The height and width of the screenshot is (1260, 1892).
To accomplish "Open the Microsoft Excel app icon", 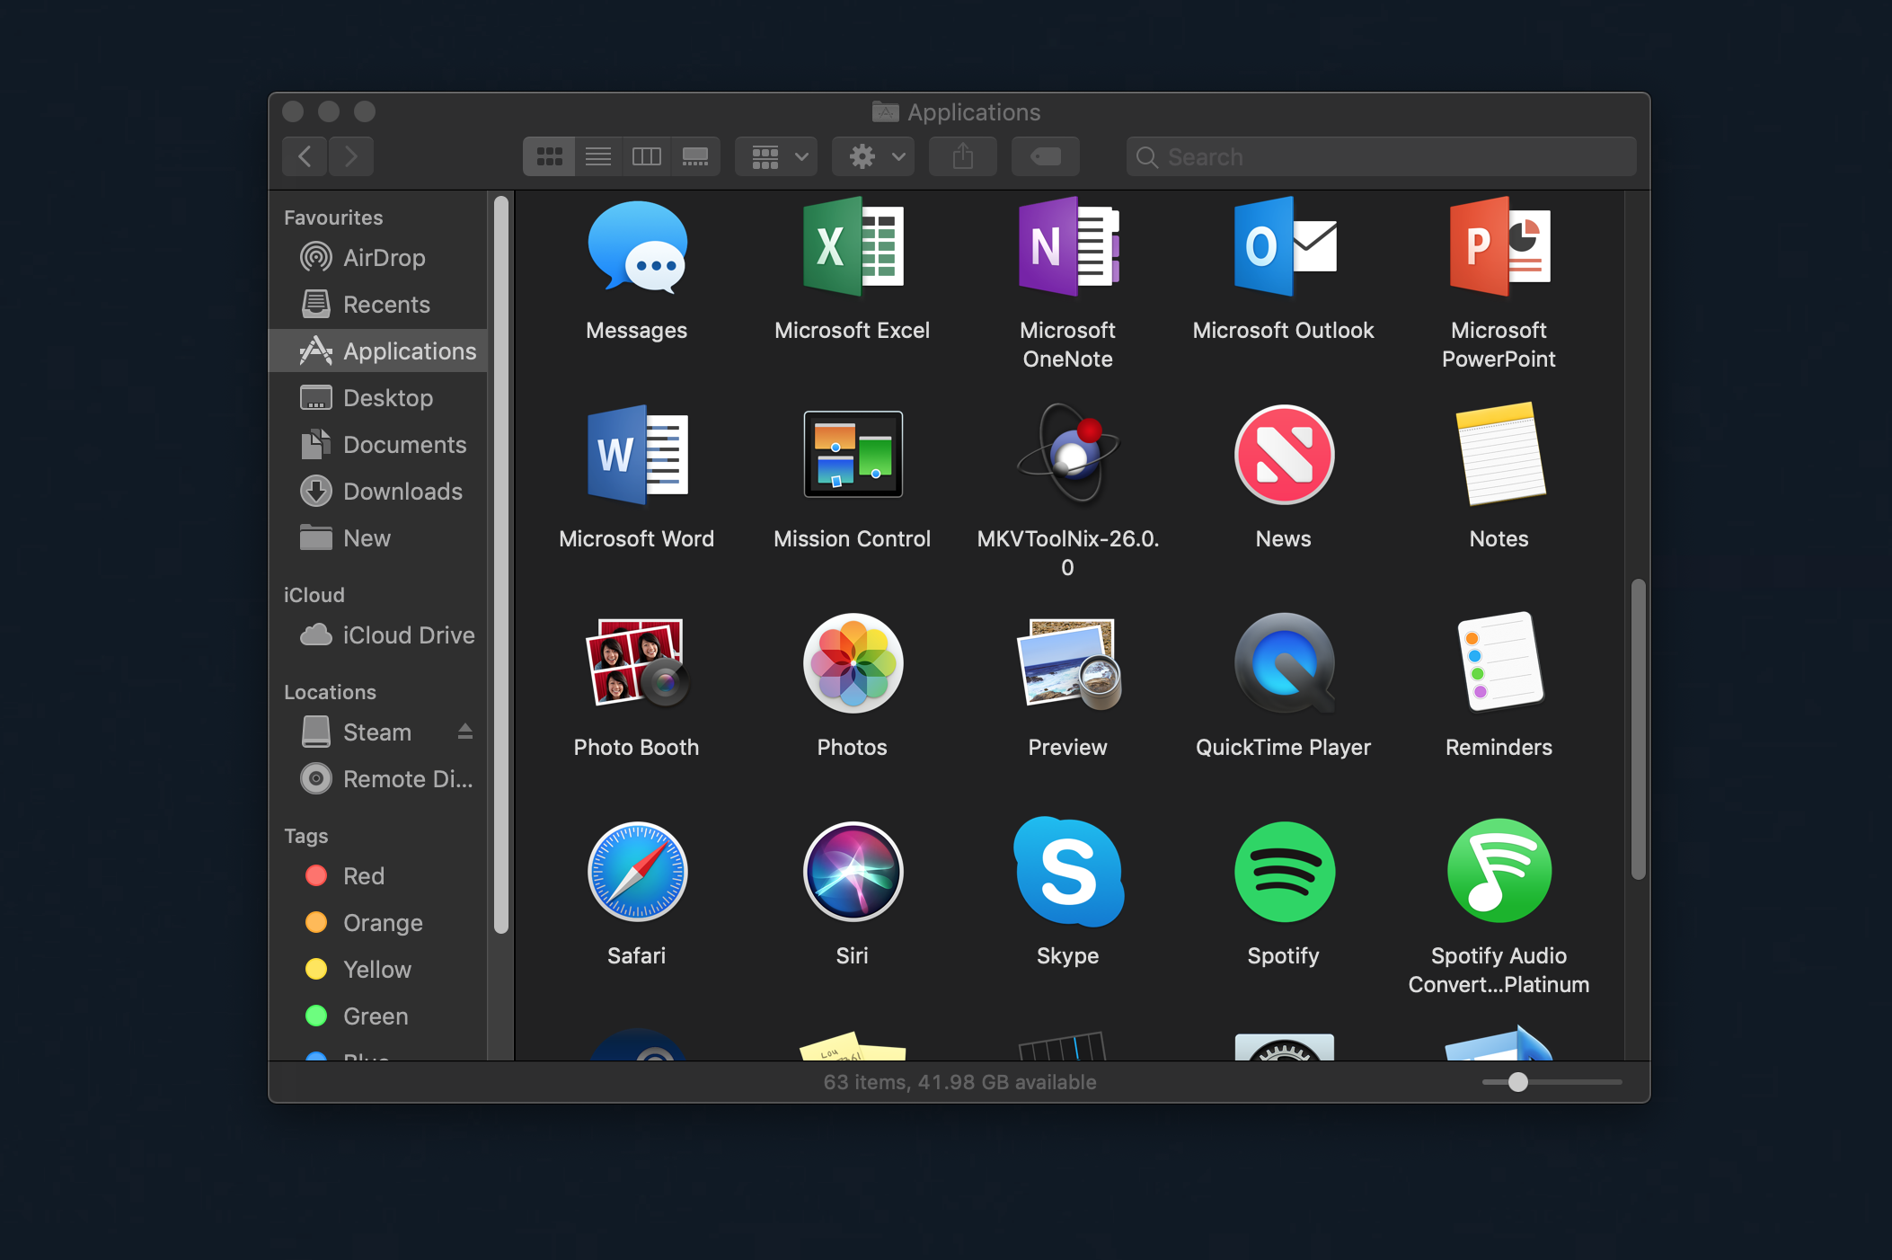I will (852, 247).
